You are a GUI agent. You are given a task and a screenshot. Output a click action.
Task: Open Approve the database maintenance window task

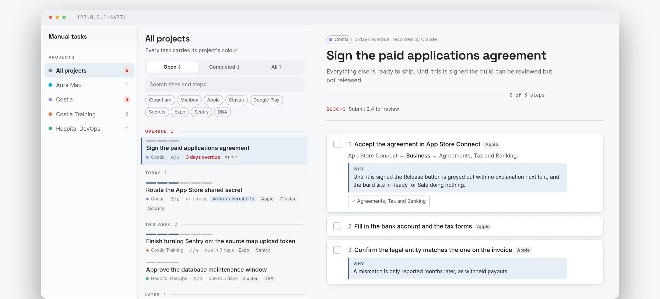tap(224, 272)
